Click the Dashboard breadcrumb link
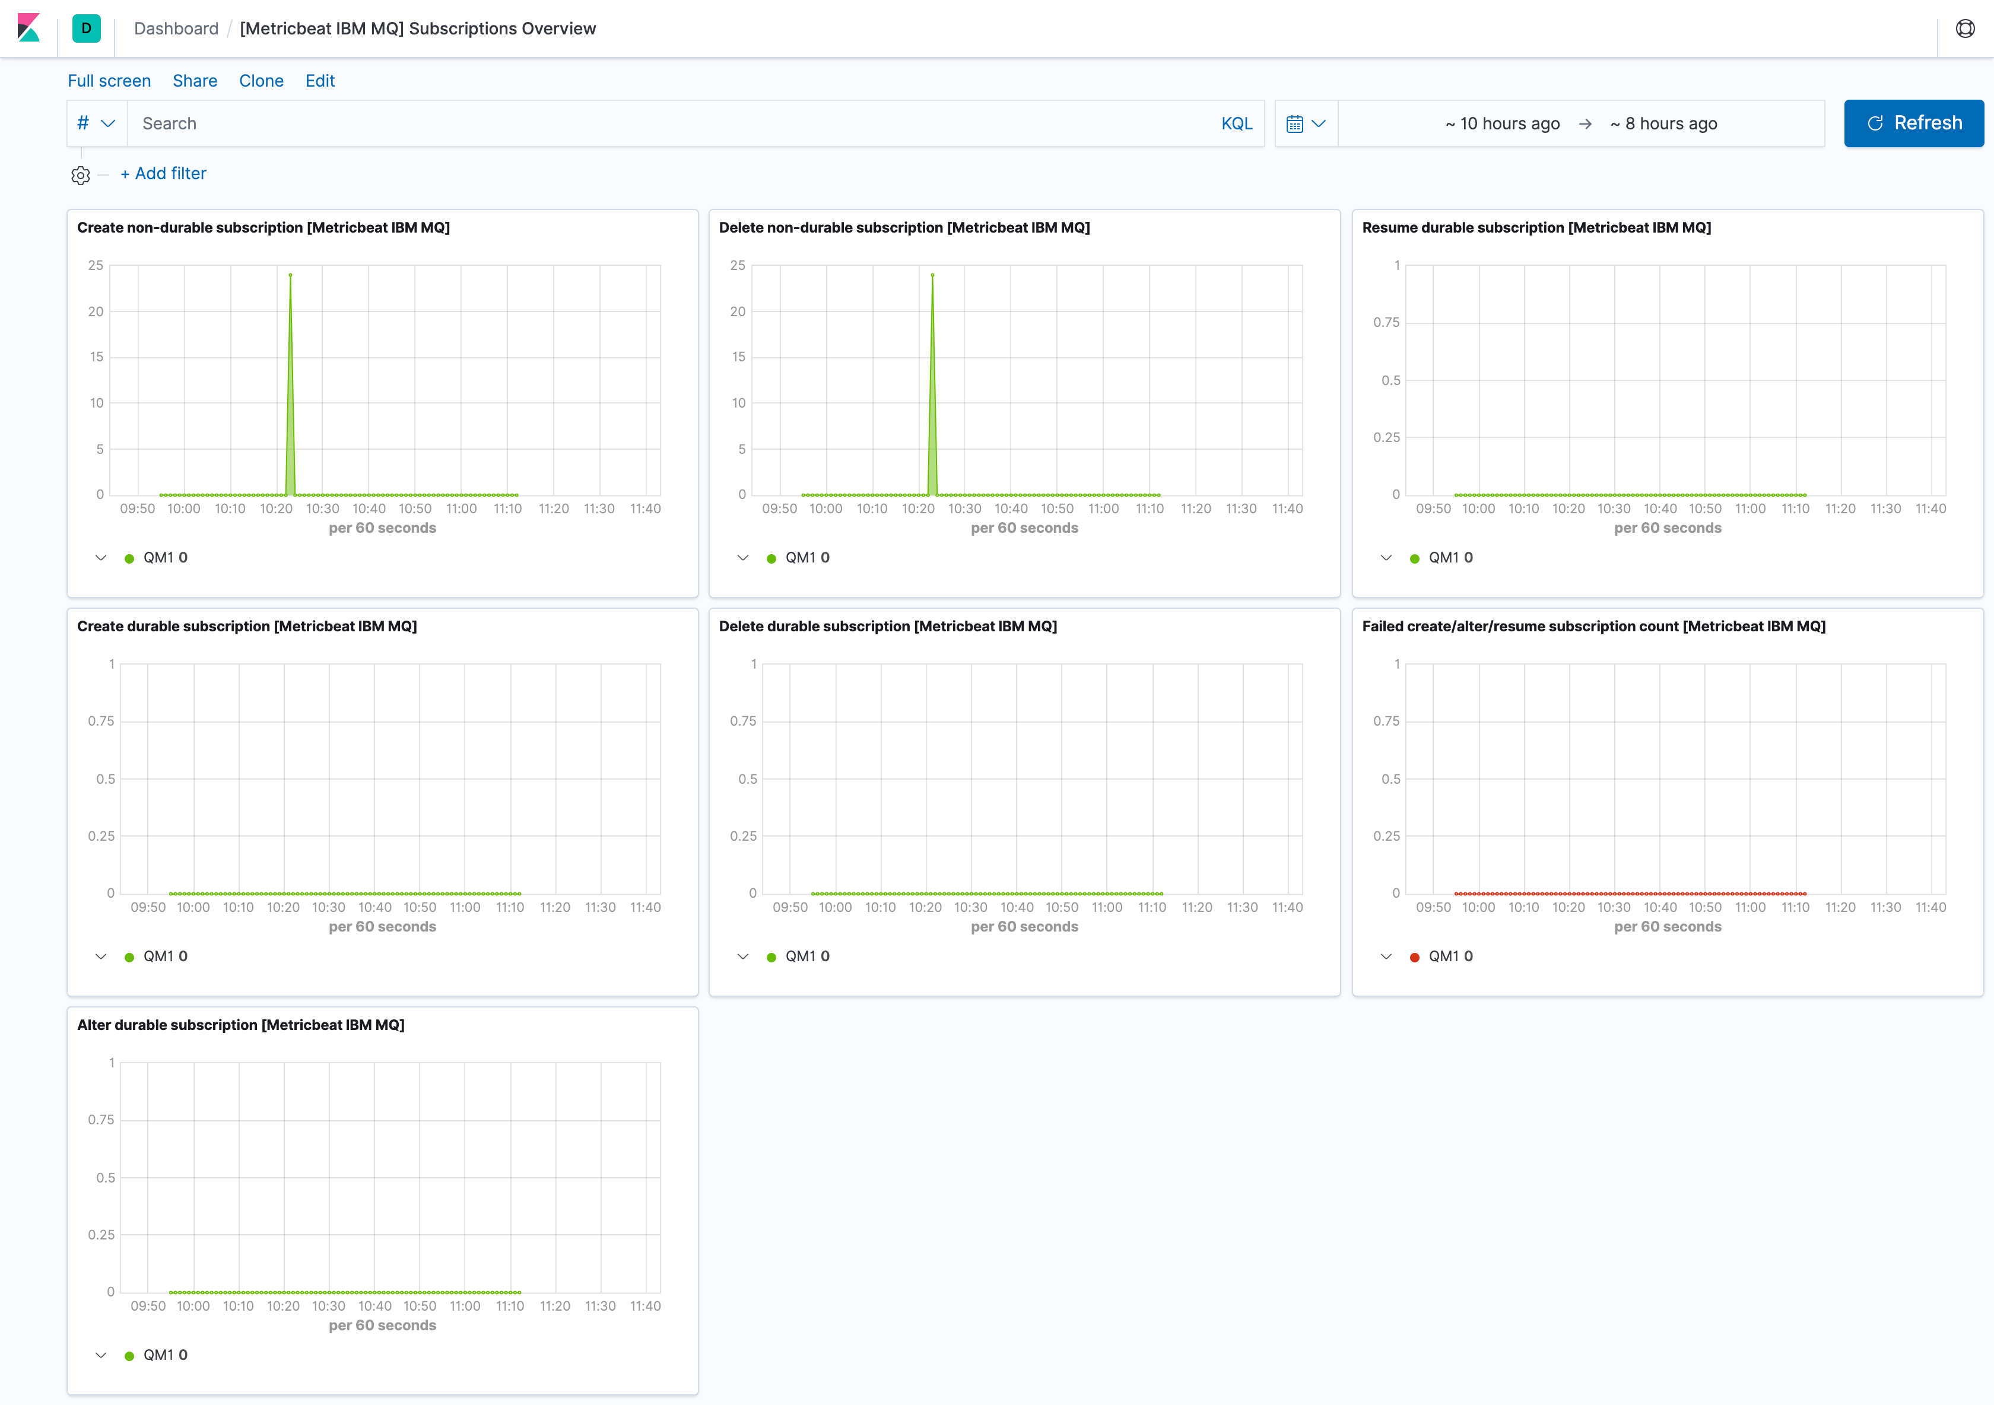The image size is (1994, 1405). (176, 28)
